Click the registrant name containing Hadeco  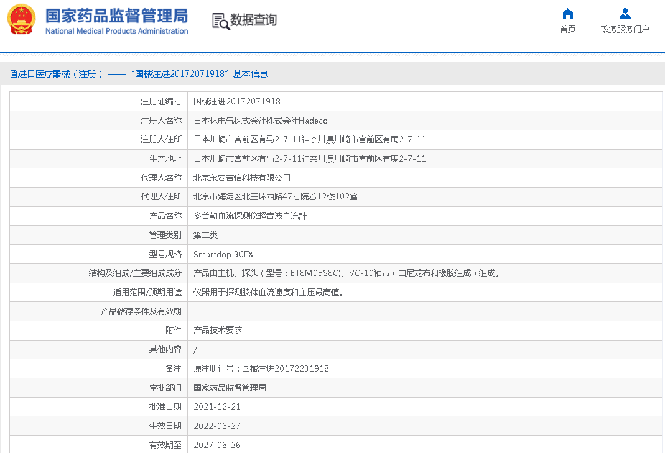click(x=260, y=121)
